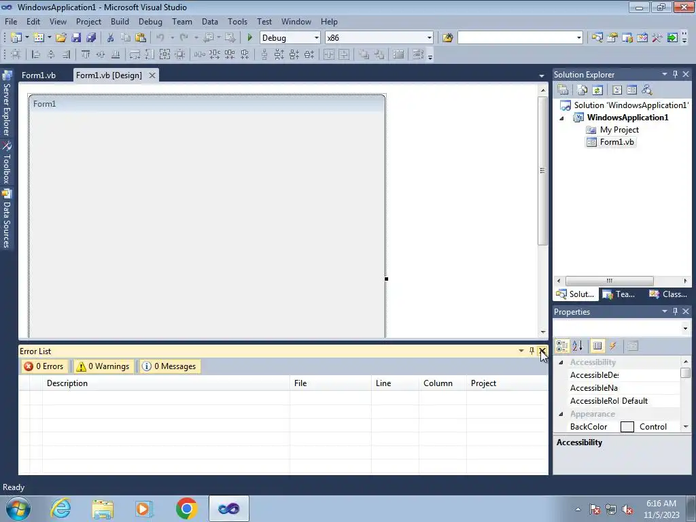The height and width of the screenshot is (522, 696).
Task: Switch to the Class View tab
Action: pos(668,294)
